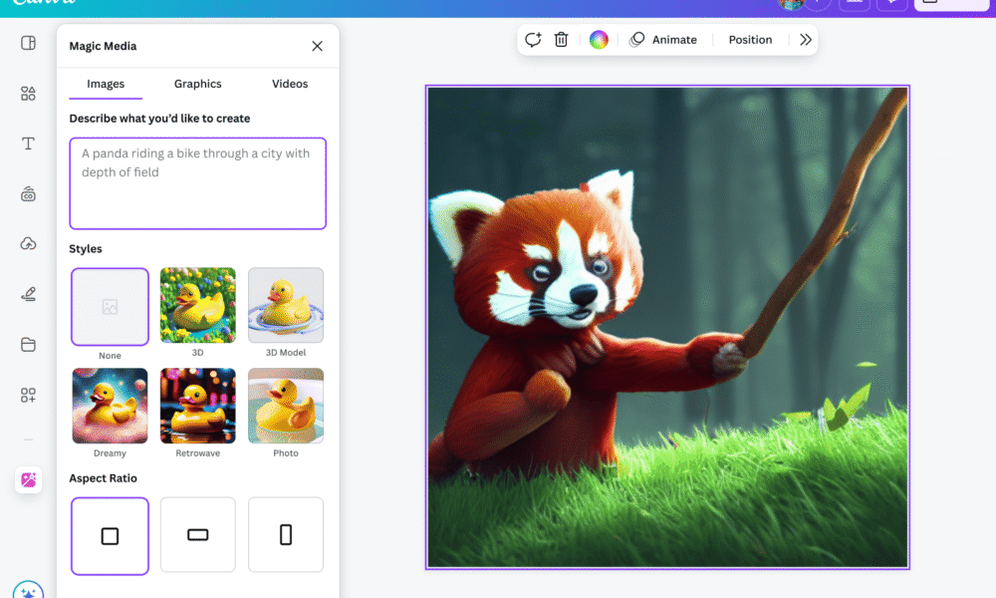This screenshot has height=598, width=996.
Task: Switch to the Graphics tab
Action: click(197, 84)
